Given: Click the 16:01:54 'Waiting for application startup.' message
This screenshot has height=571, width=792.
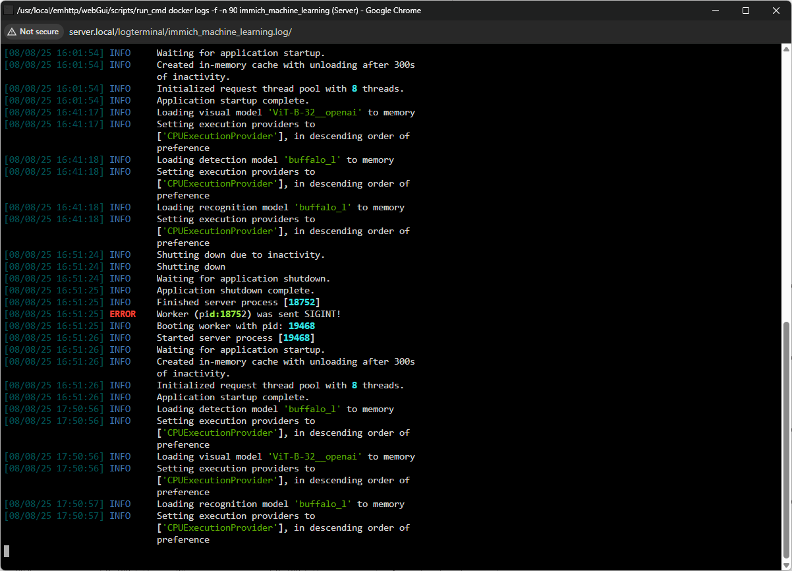Looking at the screenshot, I should pyautogui.click(x=240, y=53).
